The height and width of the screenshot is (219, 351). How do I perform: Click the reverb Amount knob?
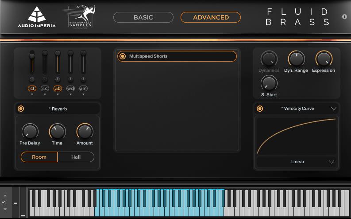pyautogui.click(x=85, y=132)
